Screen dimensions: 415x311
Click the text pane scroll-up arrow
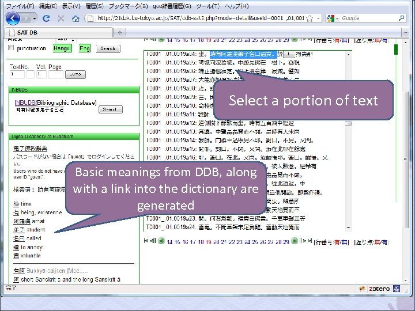(x=349, y=55)
